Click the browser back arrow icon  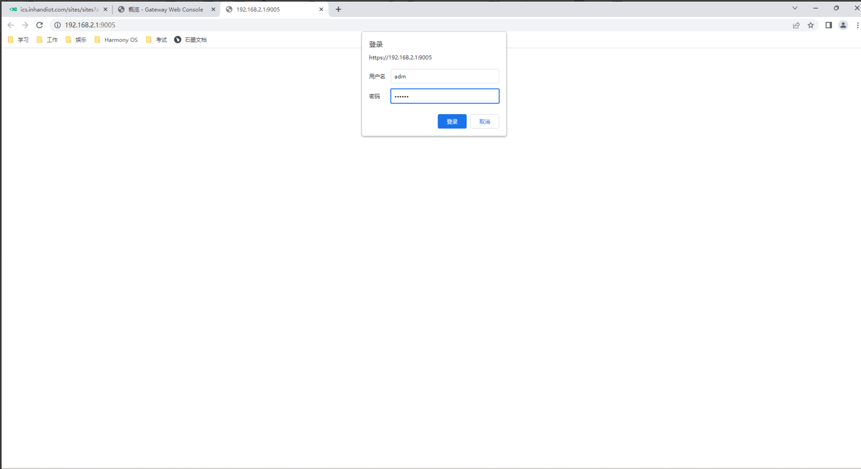coord(11,25)
